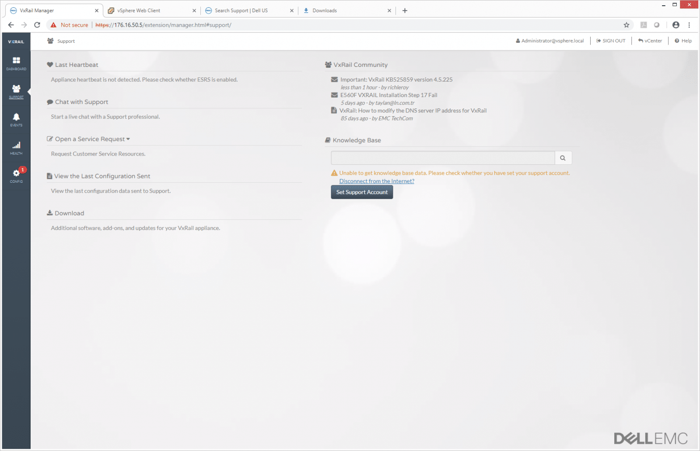Open the Chrome profile avatar icon
Image resolution: width=700 pixels, height=451 pixels.
click(676, 25)
